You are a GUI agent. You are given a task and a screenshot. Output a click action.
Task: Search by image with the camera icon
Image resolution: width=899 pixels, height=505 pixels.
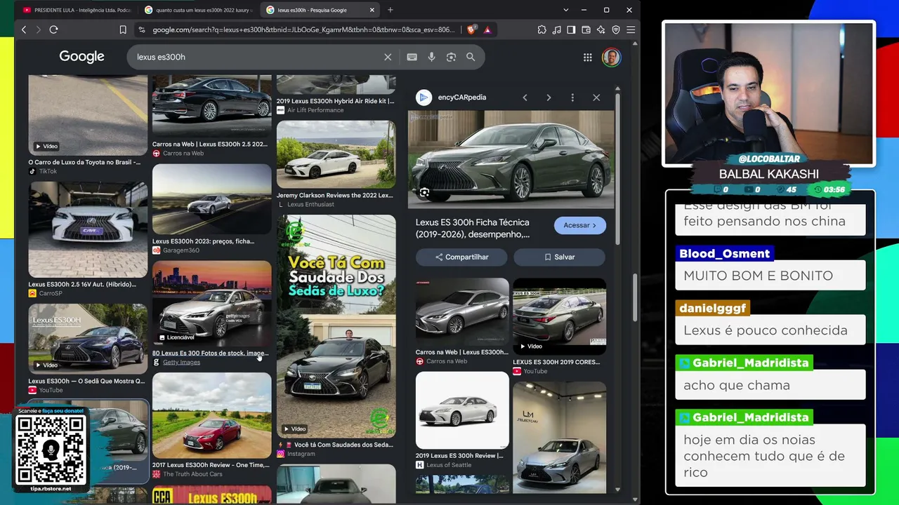(x=452, y=57)
